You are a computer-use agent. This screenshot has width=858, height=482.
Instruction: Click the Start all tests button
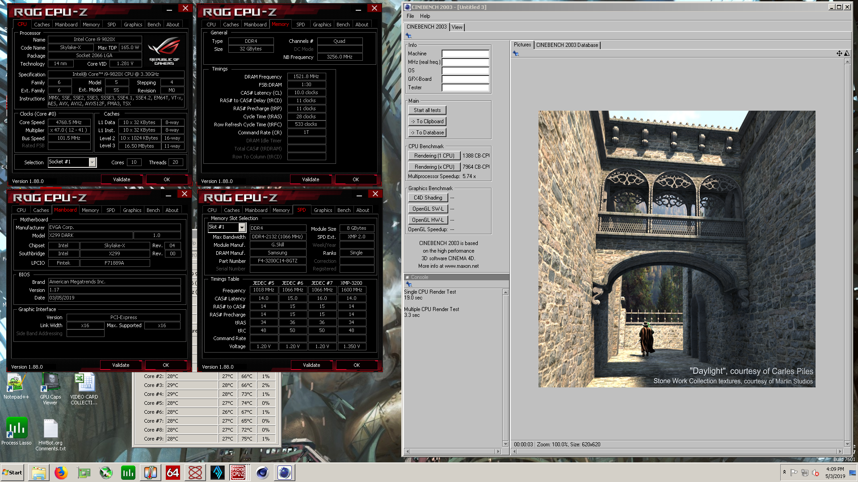tap(427, 110)
